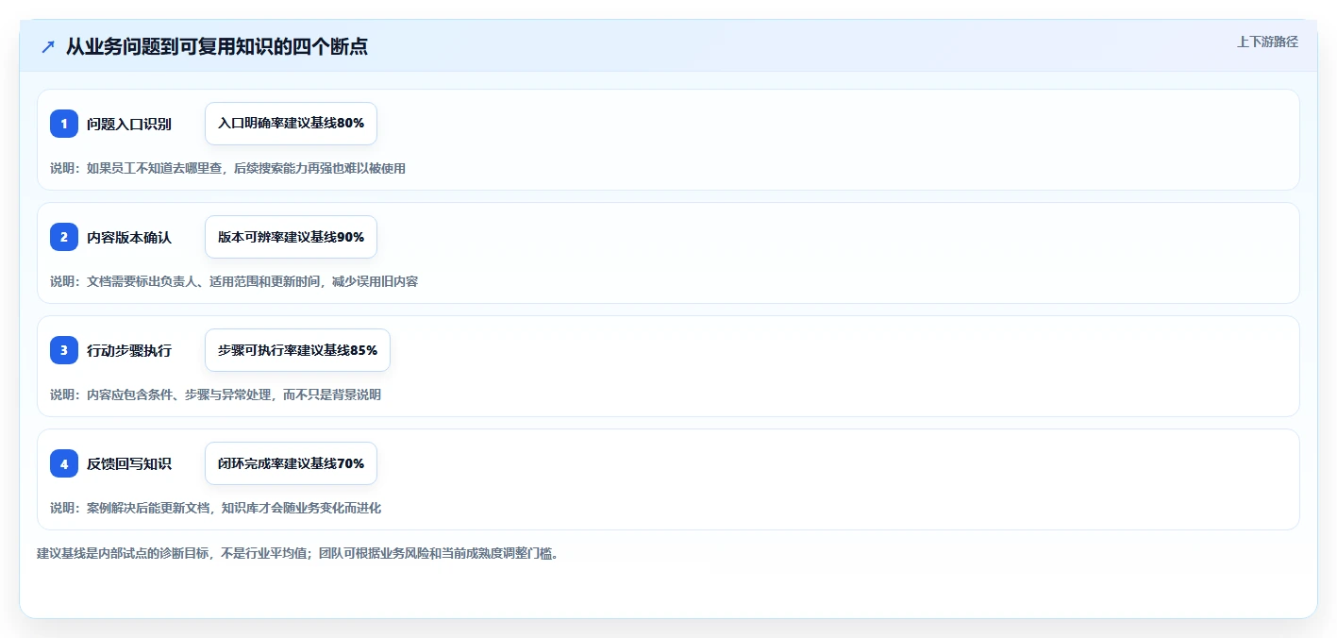Viewport: 1337px width, 638px height.
Task: Click the 上下游路径 label in the header
Action: pyautogui.click(x=1268, y=42)
